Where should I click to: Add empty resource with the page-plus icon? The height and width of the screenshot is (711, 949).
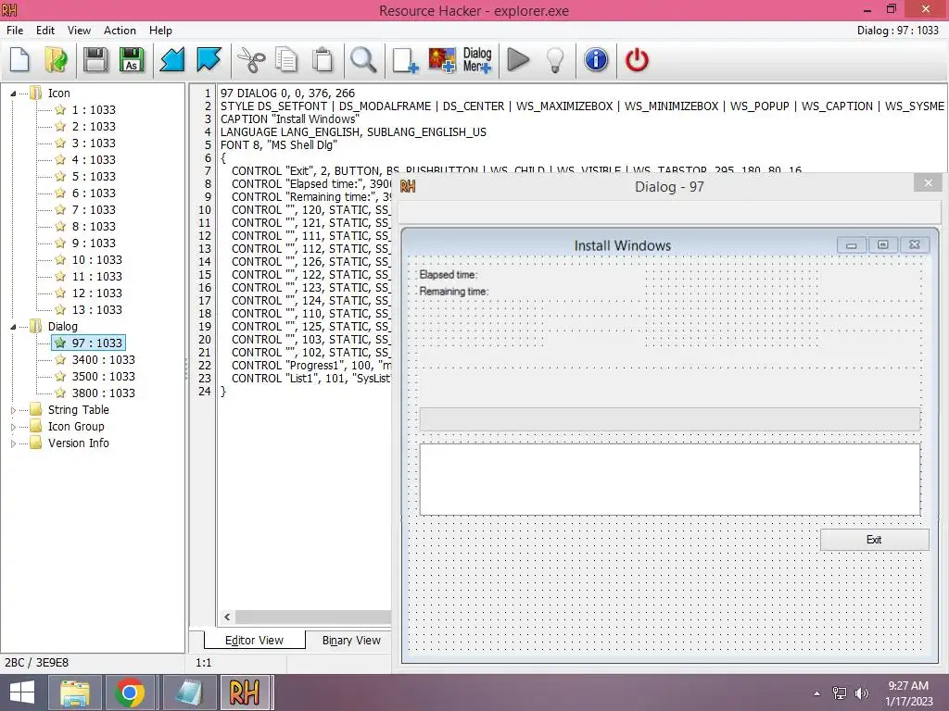(x=405, y=60)
